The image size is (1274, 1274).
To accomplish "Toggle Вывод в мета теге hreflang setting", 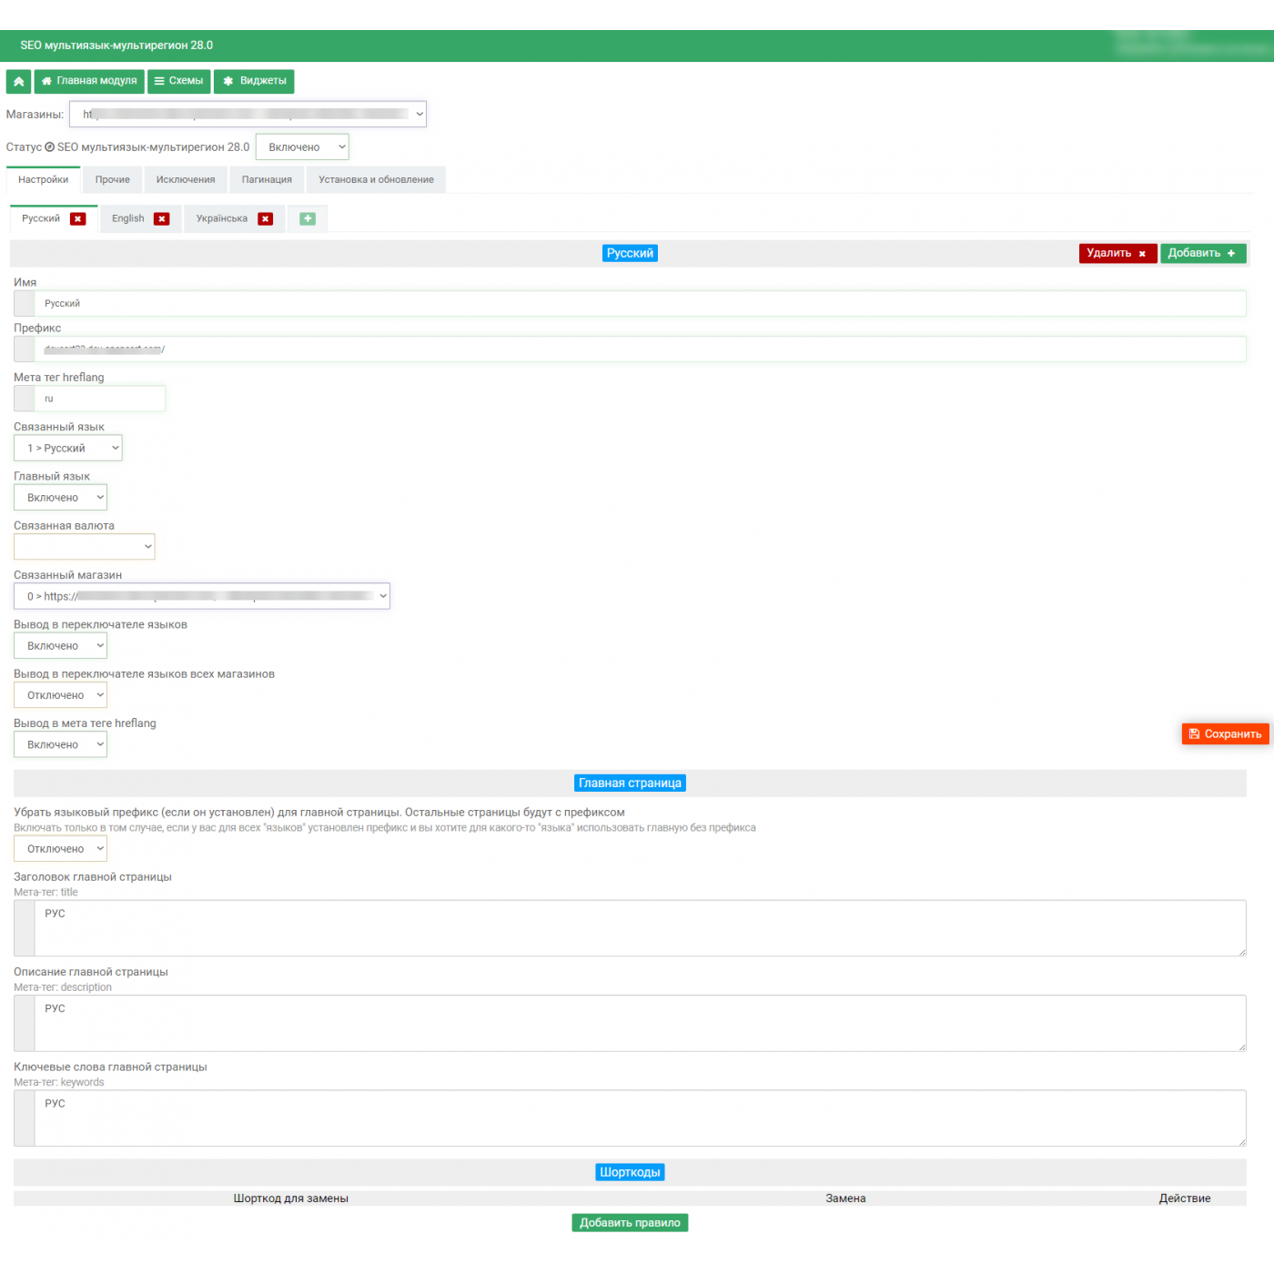I will point(60,745).
